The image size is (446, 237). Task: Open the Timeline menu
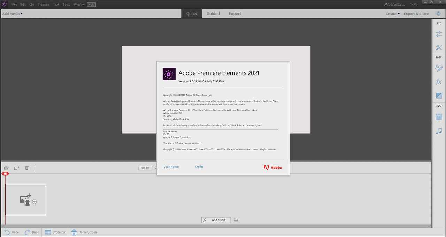(44, 5)
